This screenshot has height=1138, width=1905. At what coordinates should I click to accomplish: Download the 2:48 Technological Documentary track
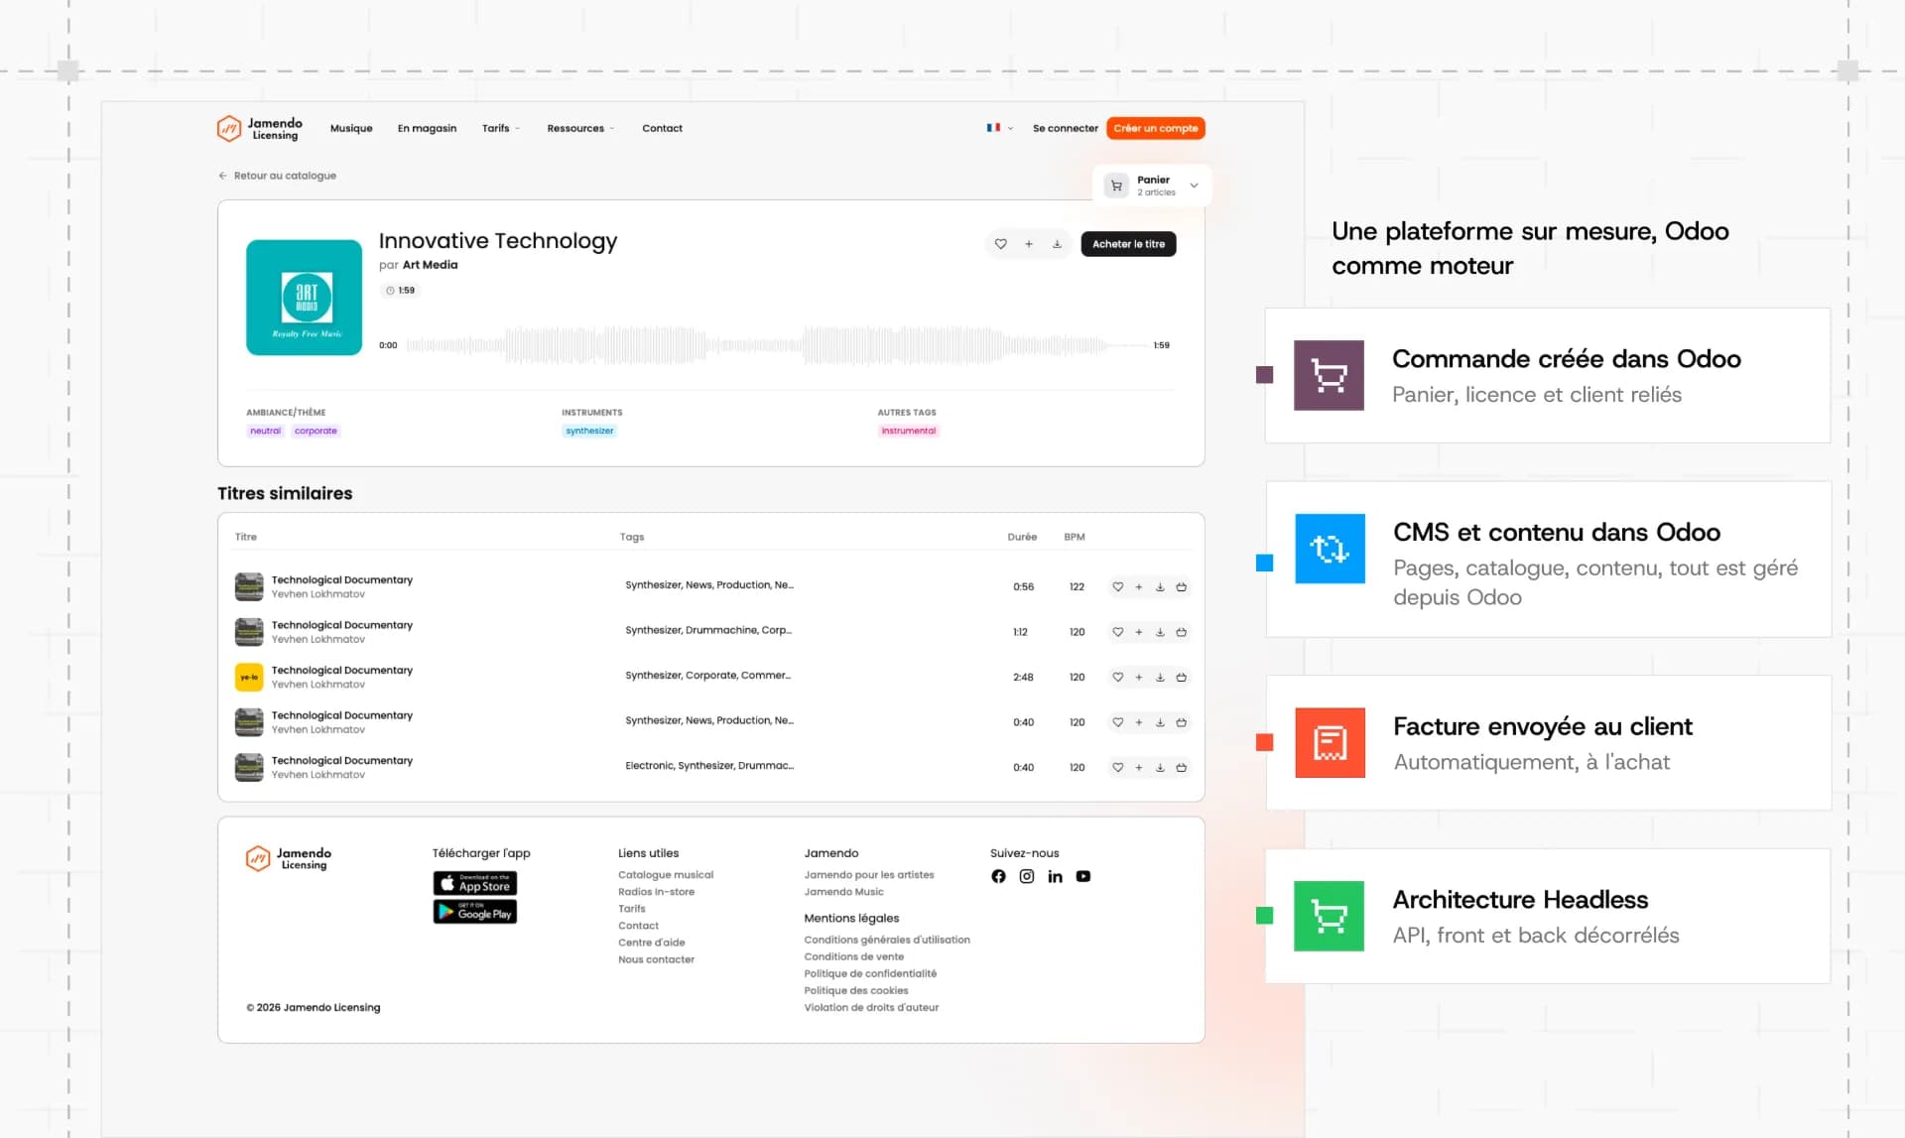coord(1160,678)
